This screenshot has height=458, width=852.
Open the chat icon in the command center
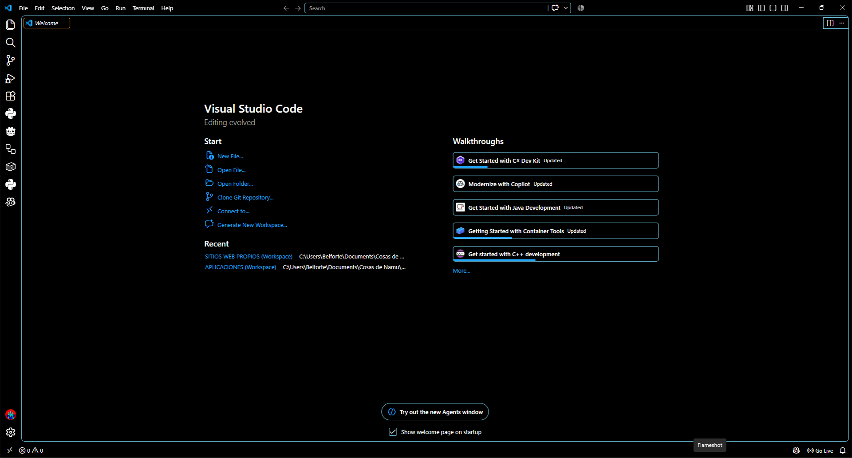tap(555, 8)
